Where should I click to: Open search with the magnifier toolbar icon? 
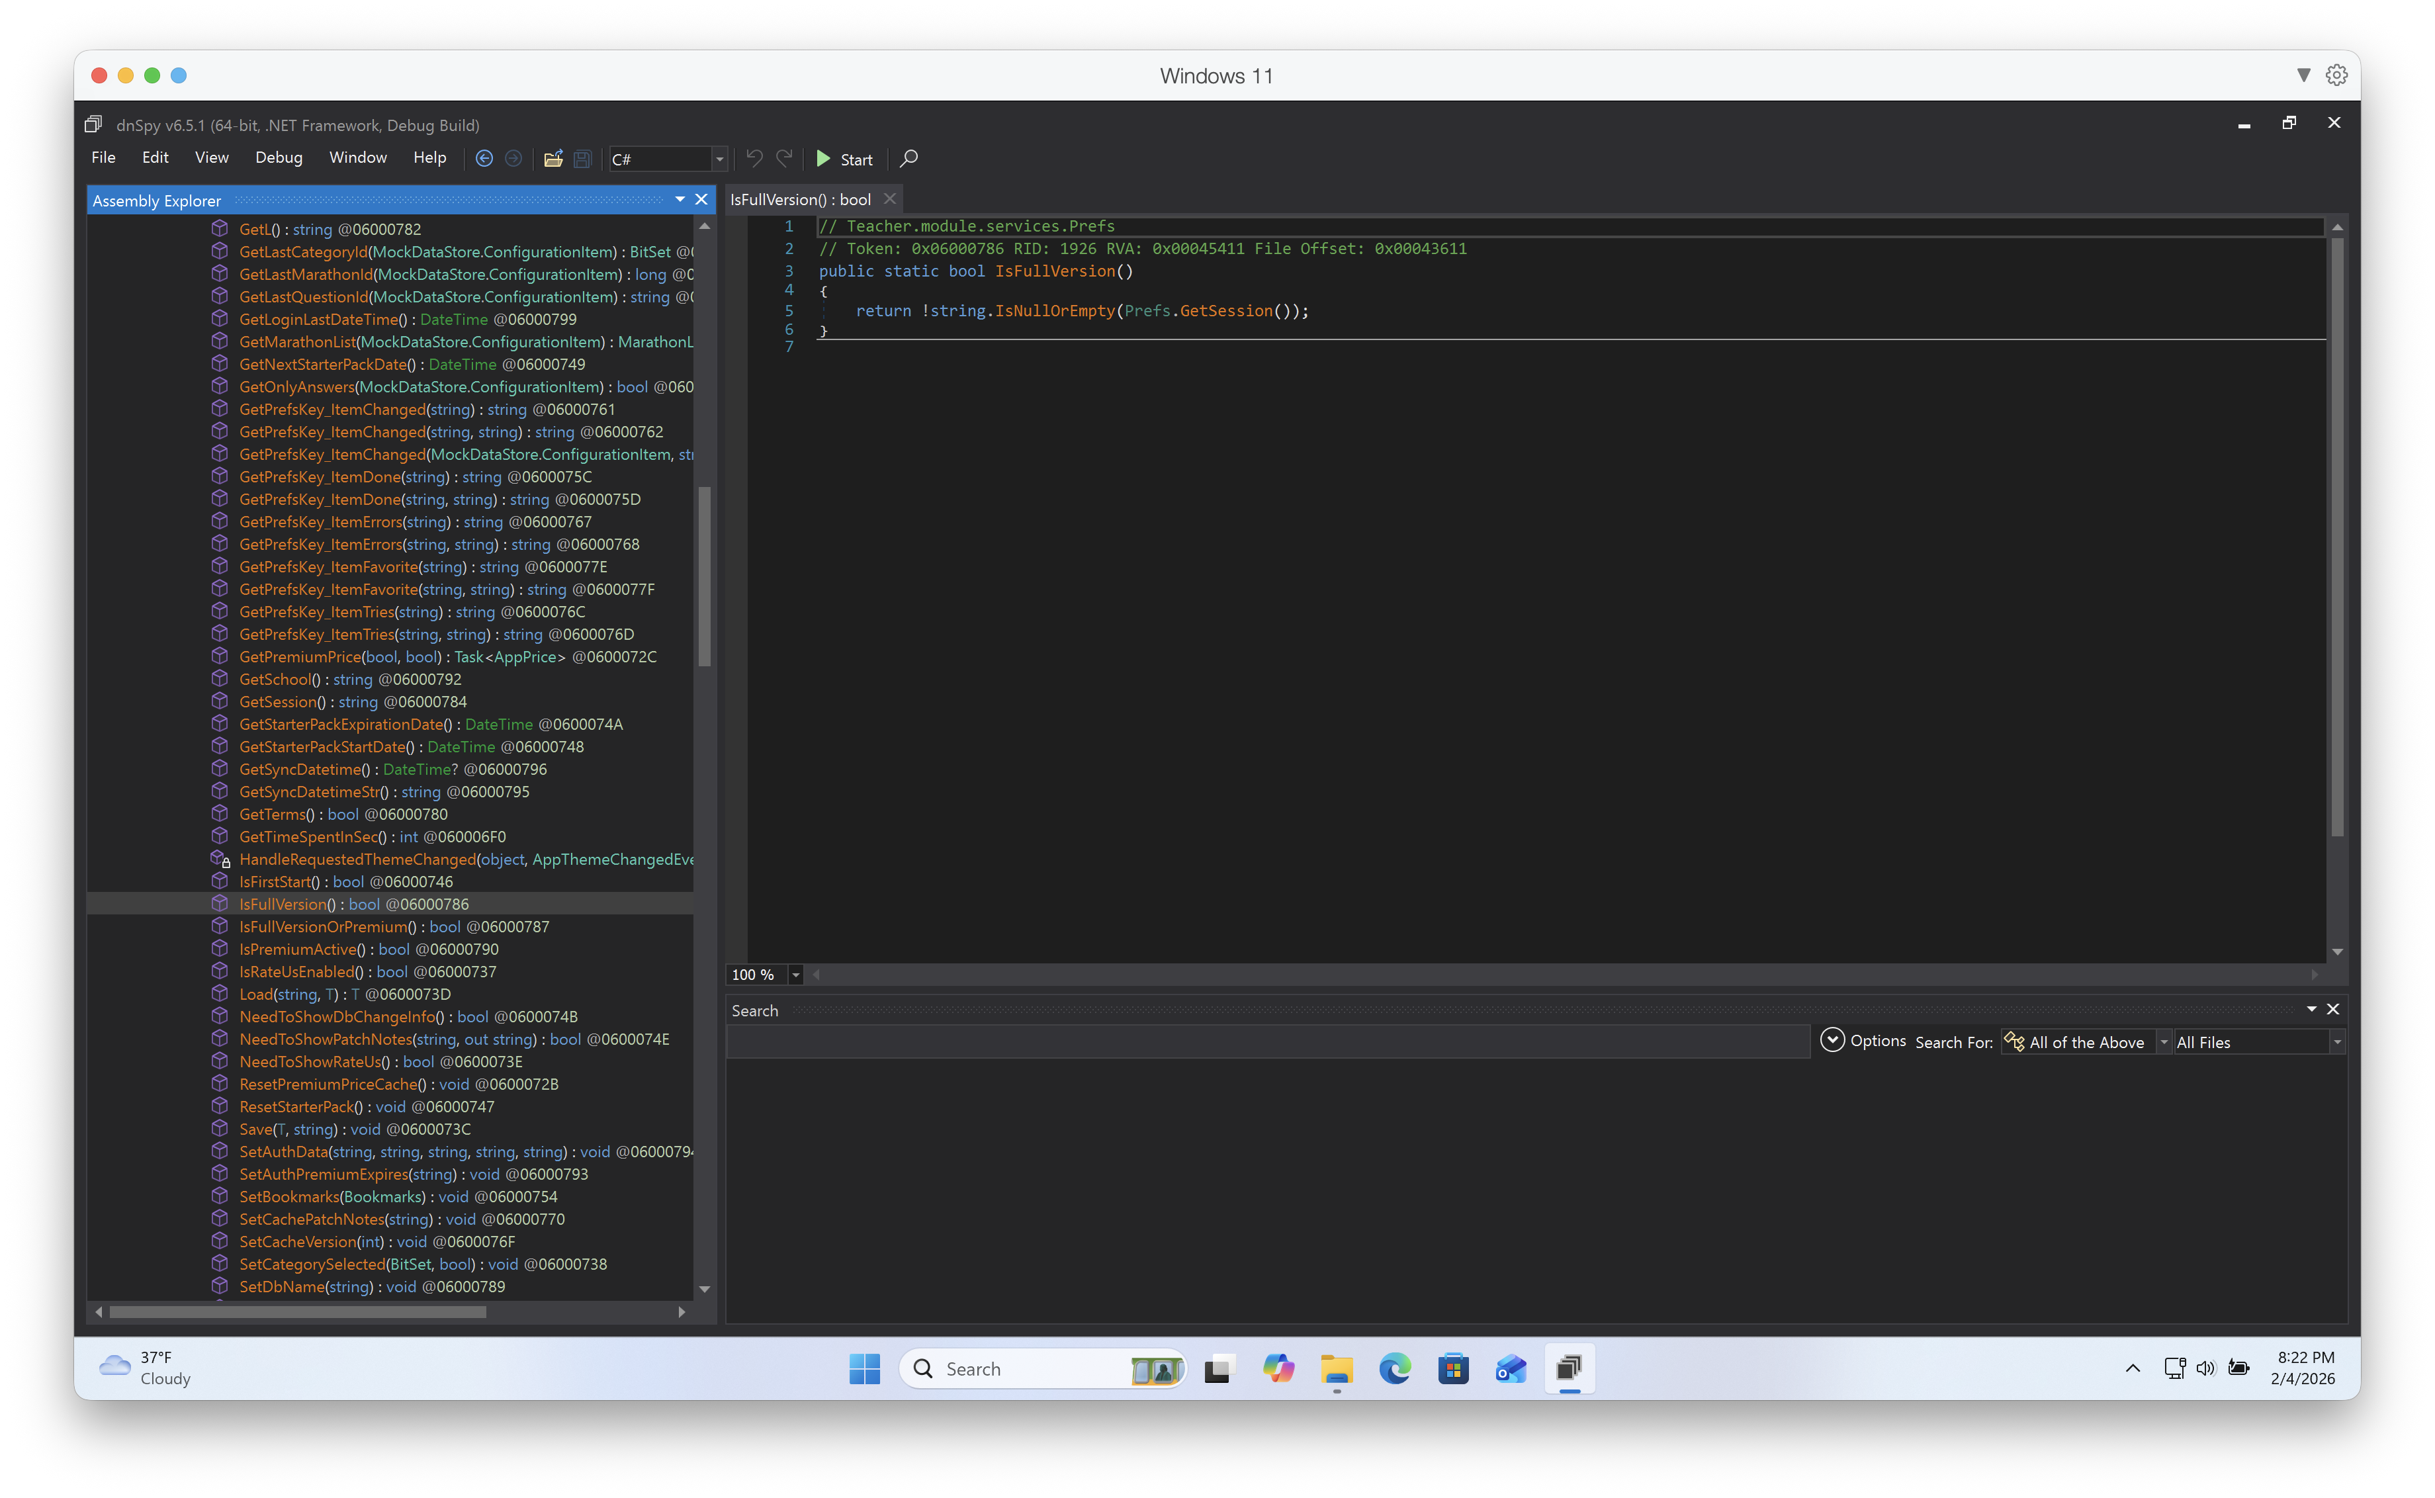[x=908, y=159]
